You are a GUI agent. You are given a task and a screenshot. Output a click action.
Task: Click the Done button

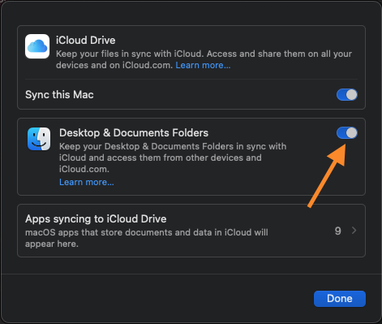340,299
